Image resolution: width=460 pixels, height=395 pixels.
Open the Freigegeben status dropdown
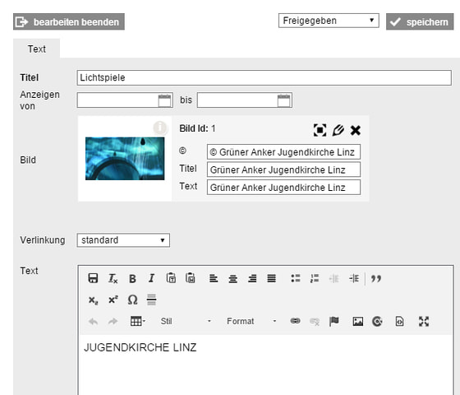(x=329, y=21)
